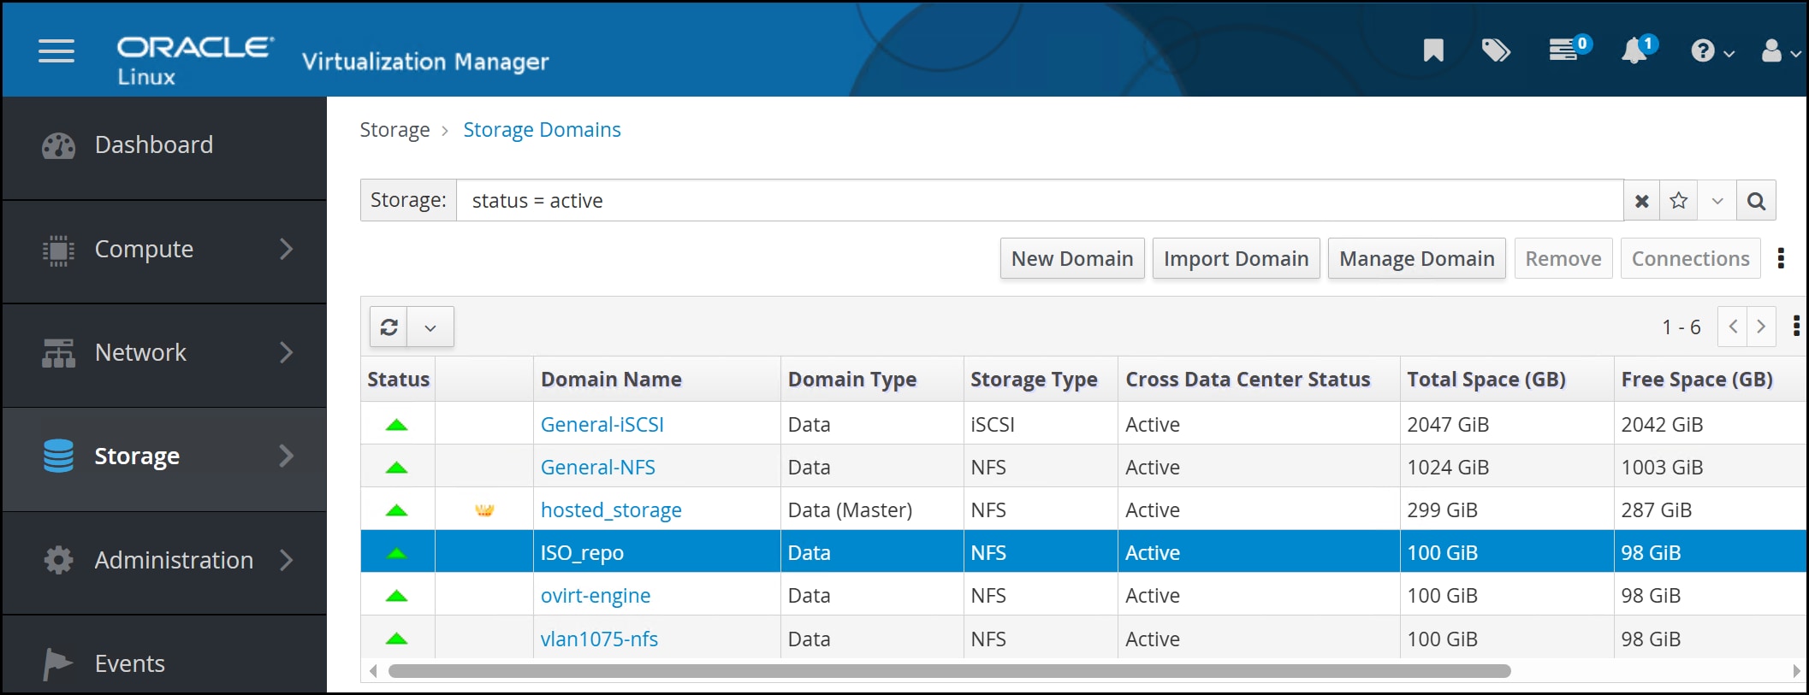1809x695 pixels.
Task: Open the General-iSCSI domain link
Action: [x=602, y=425]
